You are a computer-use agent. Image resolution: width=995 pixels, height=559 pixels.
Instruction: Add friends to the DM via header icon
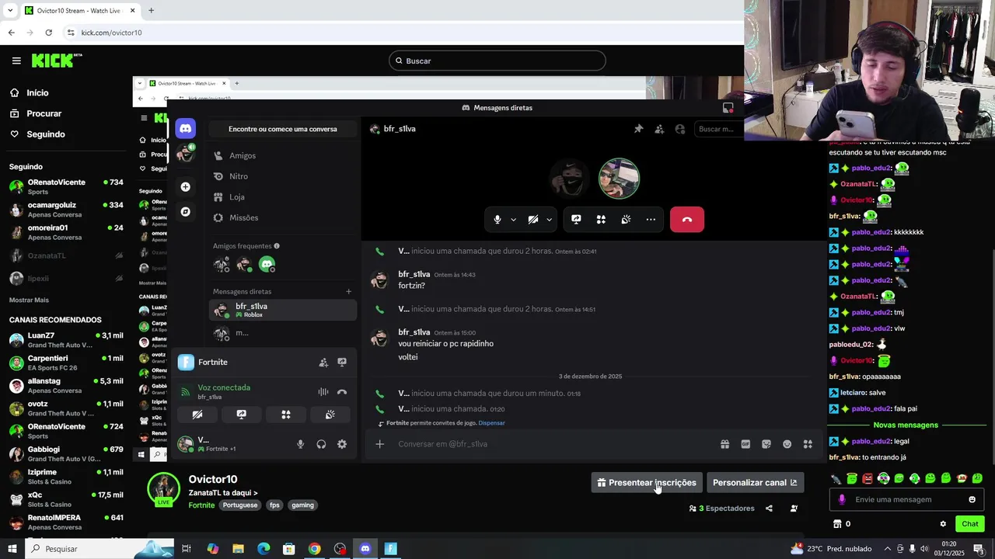click(659, 129)
